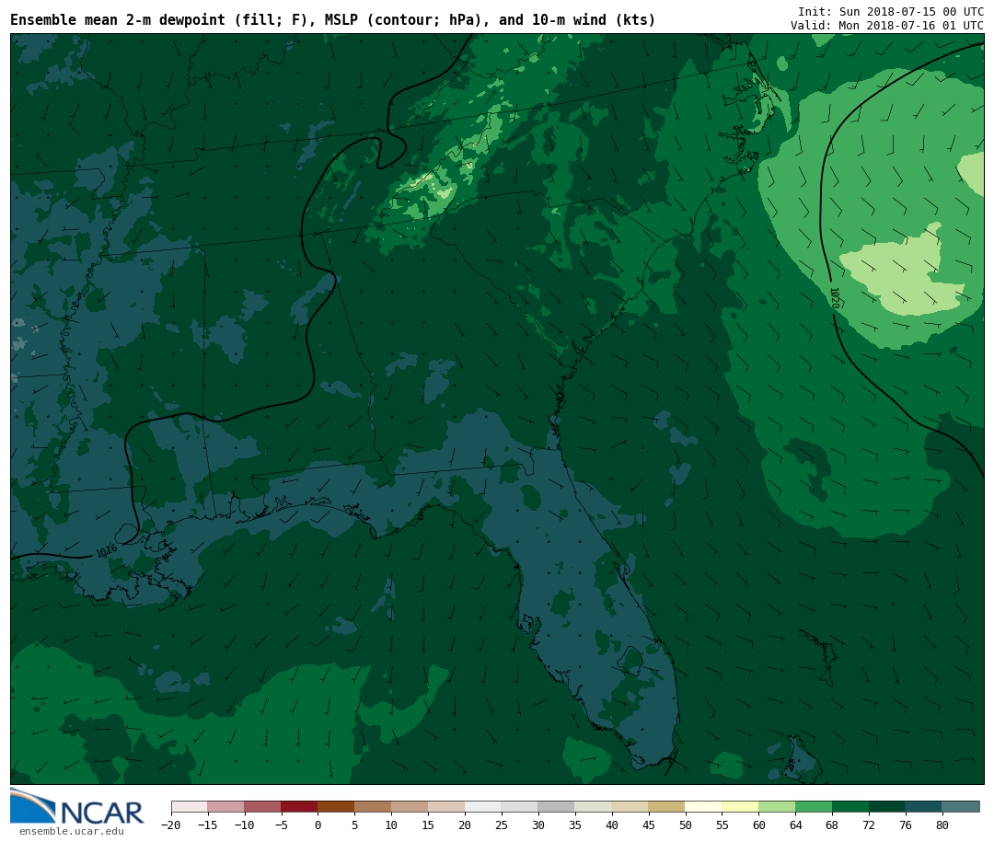
Task: Click the -5 colorbar tick label
Action: click(x=282, y=825)
